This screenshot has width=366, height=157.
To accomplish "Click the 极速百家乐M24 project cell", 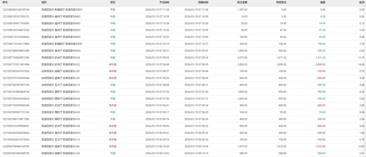I will pos(61,51).
